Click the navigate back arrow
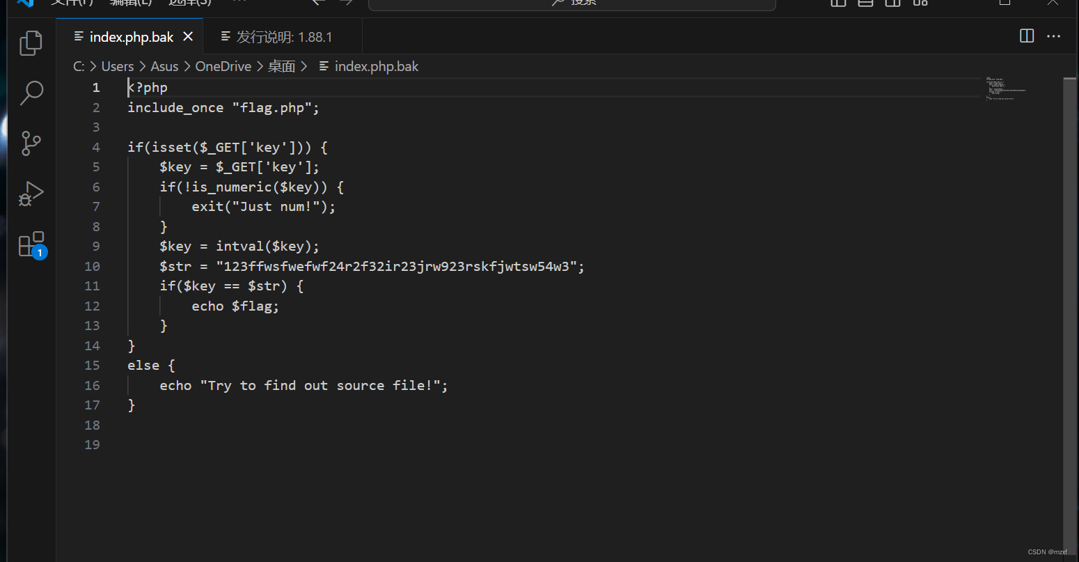The height and width of the screenshot is (562, 1079). [318, 3]
